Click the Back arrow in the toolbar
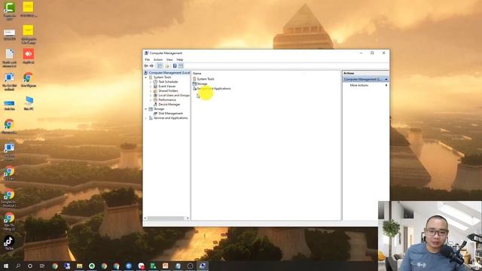482x271 pixels. point(146,65)
